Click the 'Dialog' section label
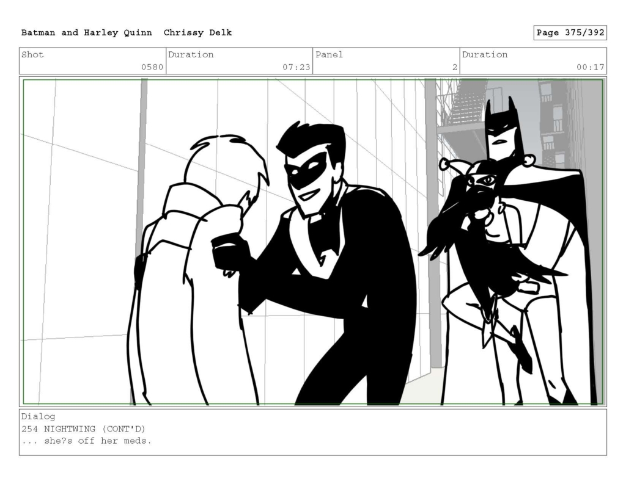This screenshot has width=626, height=484. click(39, 417)
